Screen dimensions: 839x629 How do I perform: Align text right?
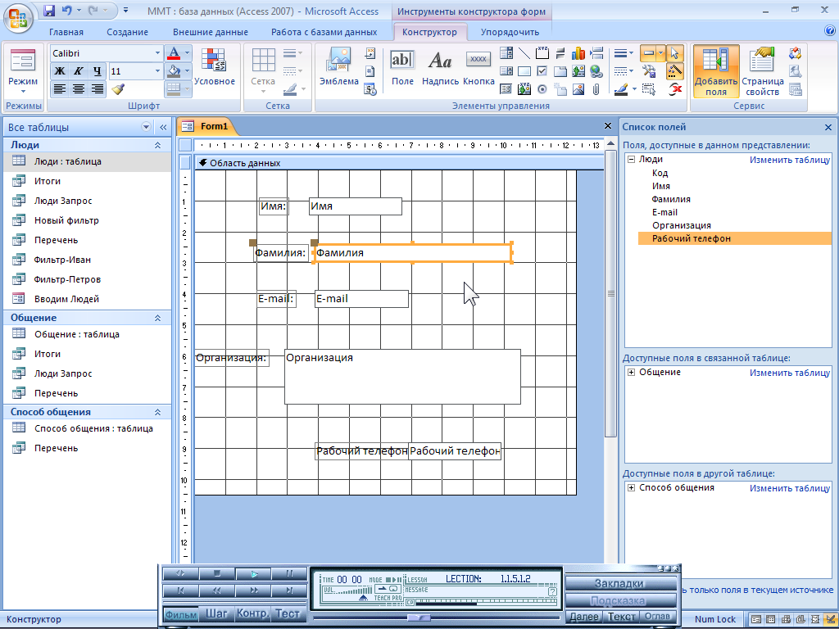point(97,88)
